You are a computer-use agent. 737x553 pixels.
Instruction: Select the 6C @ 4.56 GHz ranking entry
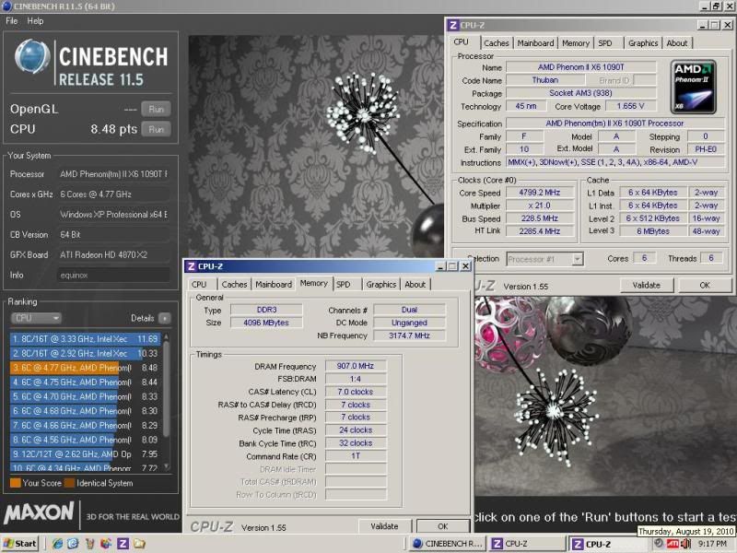point(85,440)
